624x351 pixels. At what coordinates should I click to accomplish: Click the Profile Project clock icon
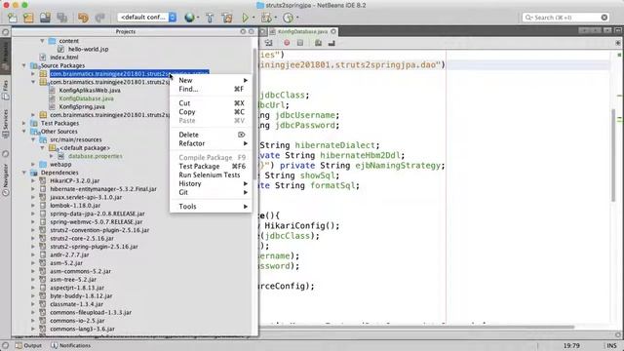[x=288, y=18]
